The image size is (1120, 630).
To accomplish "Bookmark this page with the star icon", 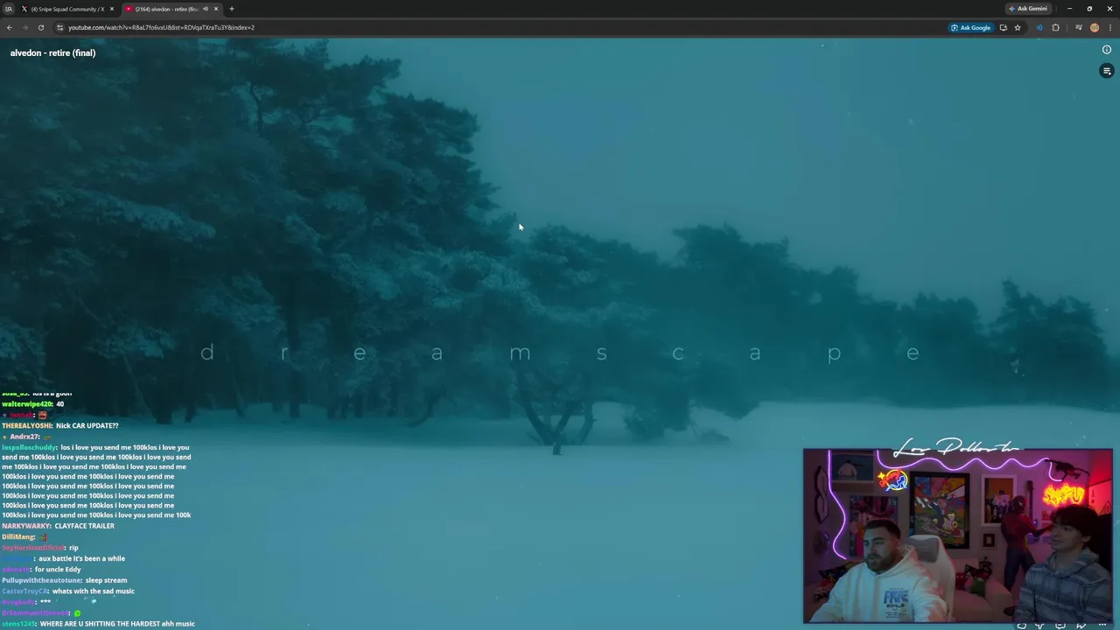I will click(1017, 27).
